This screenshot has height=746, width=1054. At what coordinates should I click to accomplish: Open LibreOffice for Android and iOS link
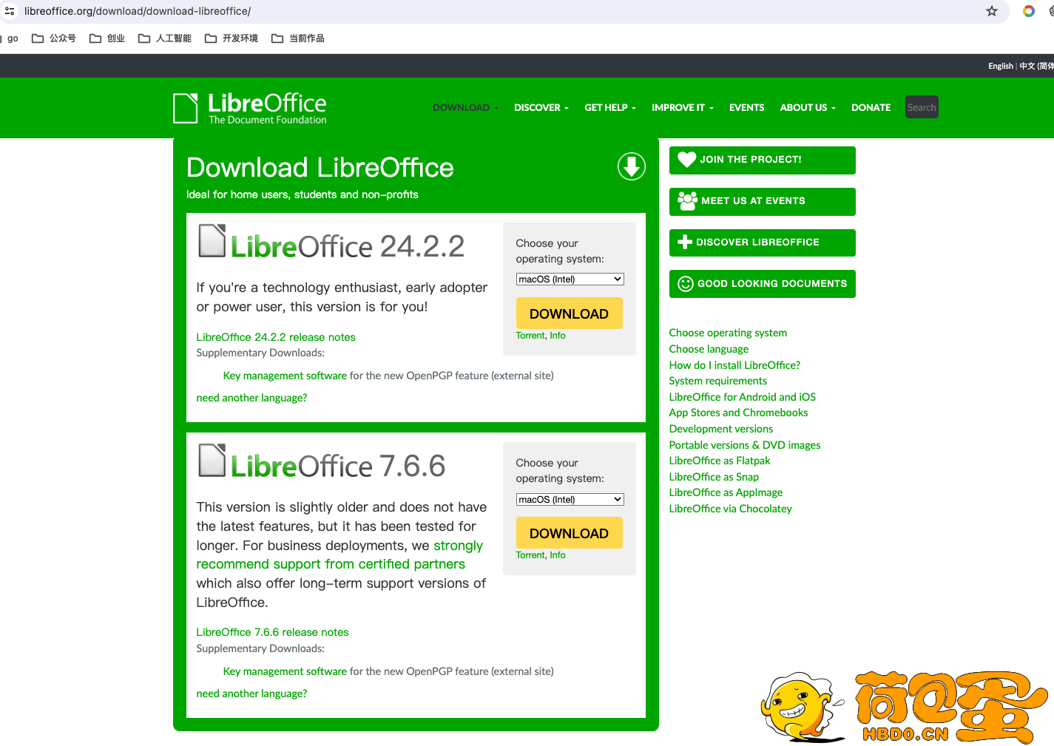coord(742,397)
